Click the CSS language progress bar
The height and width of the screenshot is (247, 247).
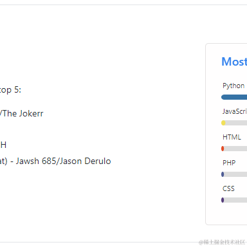[x=234, y=200]
